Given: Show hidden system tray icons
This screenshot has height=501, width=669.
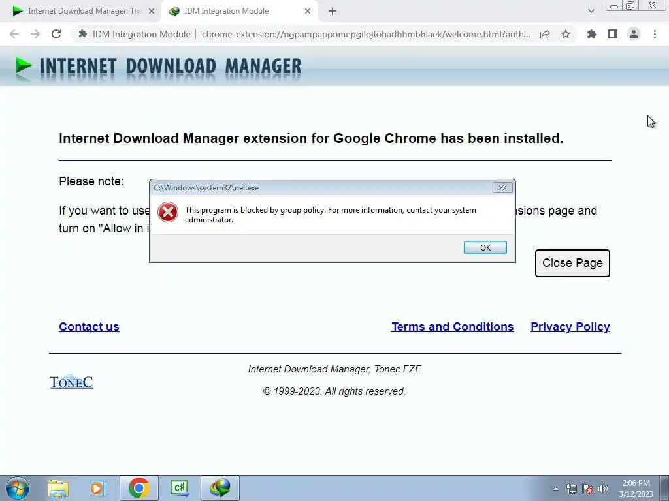Looking at the screenshot, I should 555,489.
